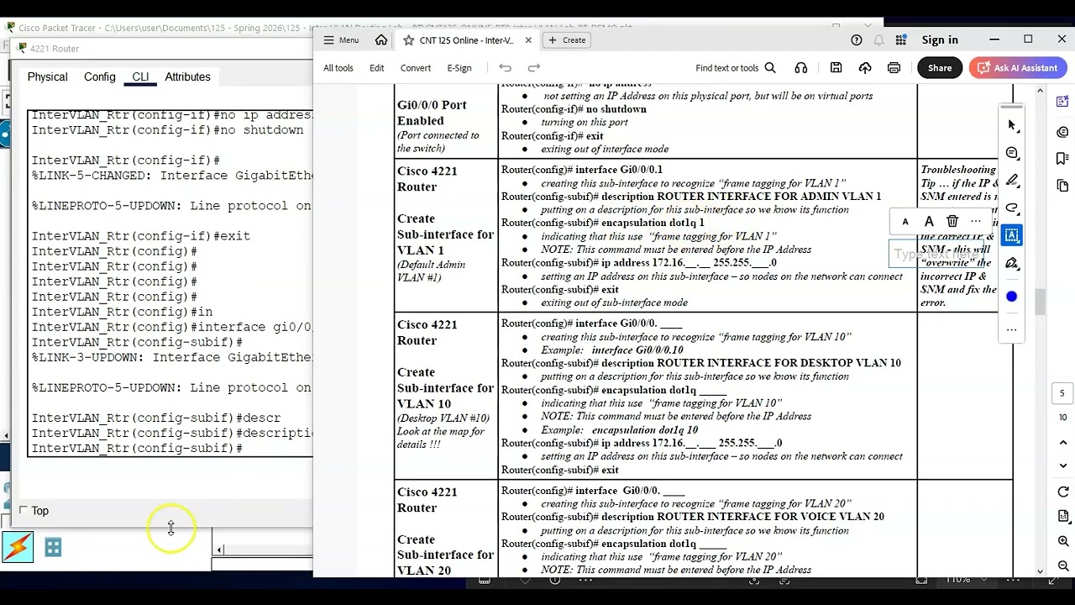Click the Acrobat Home icon

point(381,40)
